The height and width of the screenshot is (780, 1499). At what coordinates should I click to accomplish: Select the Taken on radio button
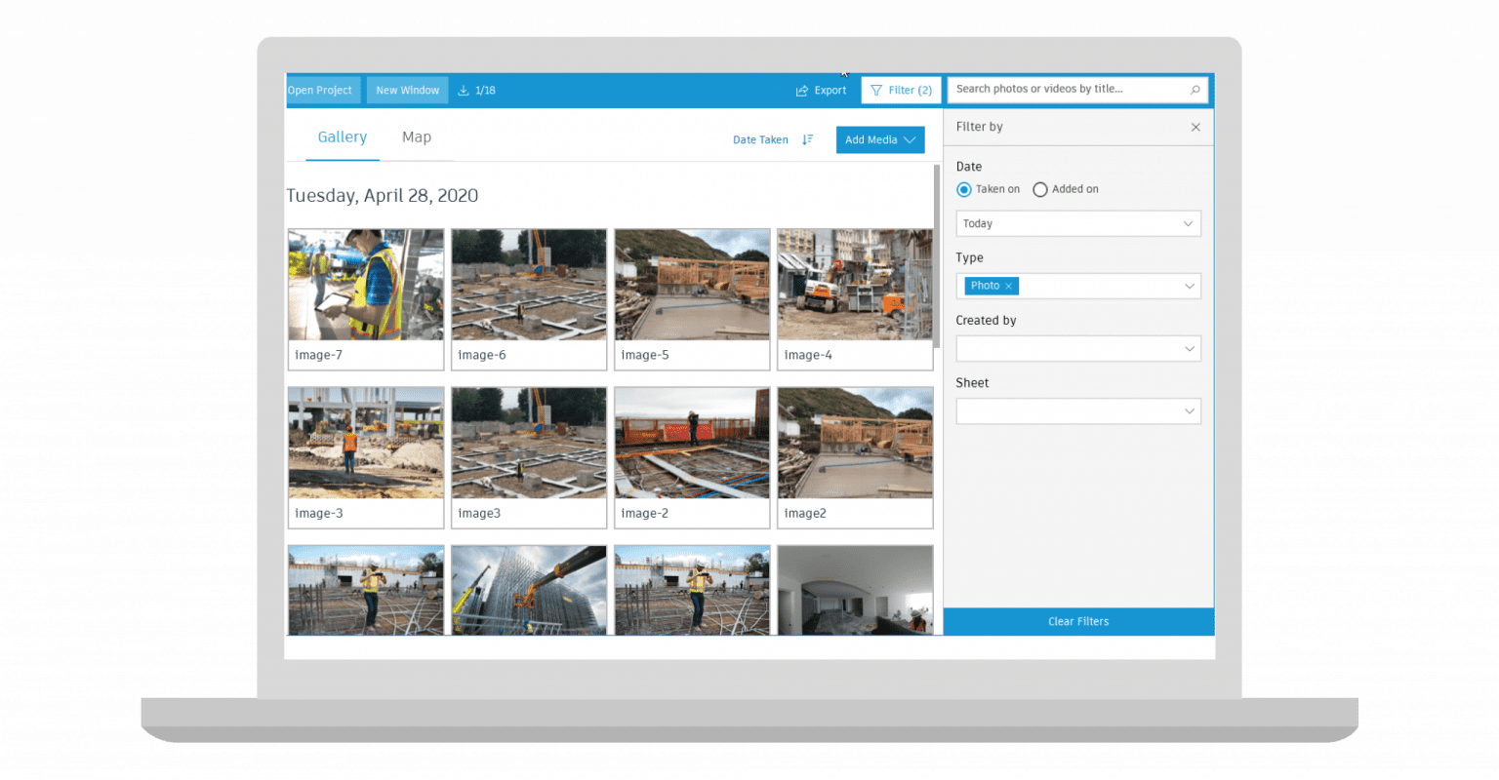(964, 189)
